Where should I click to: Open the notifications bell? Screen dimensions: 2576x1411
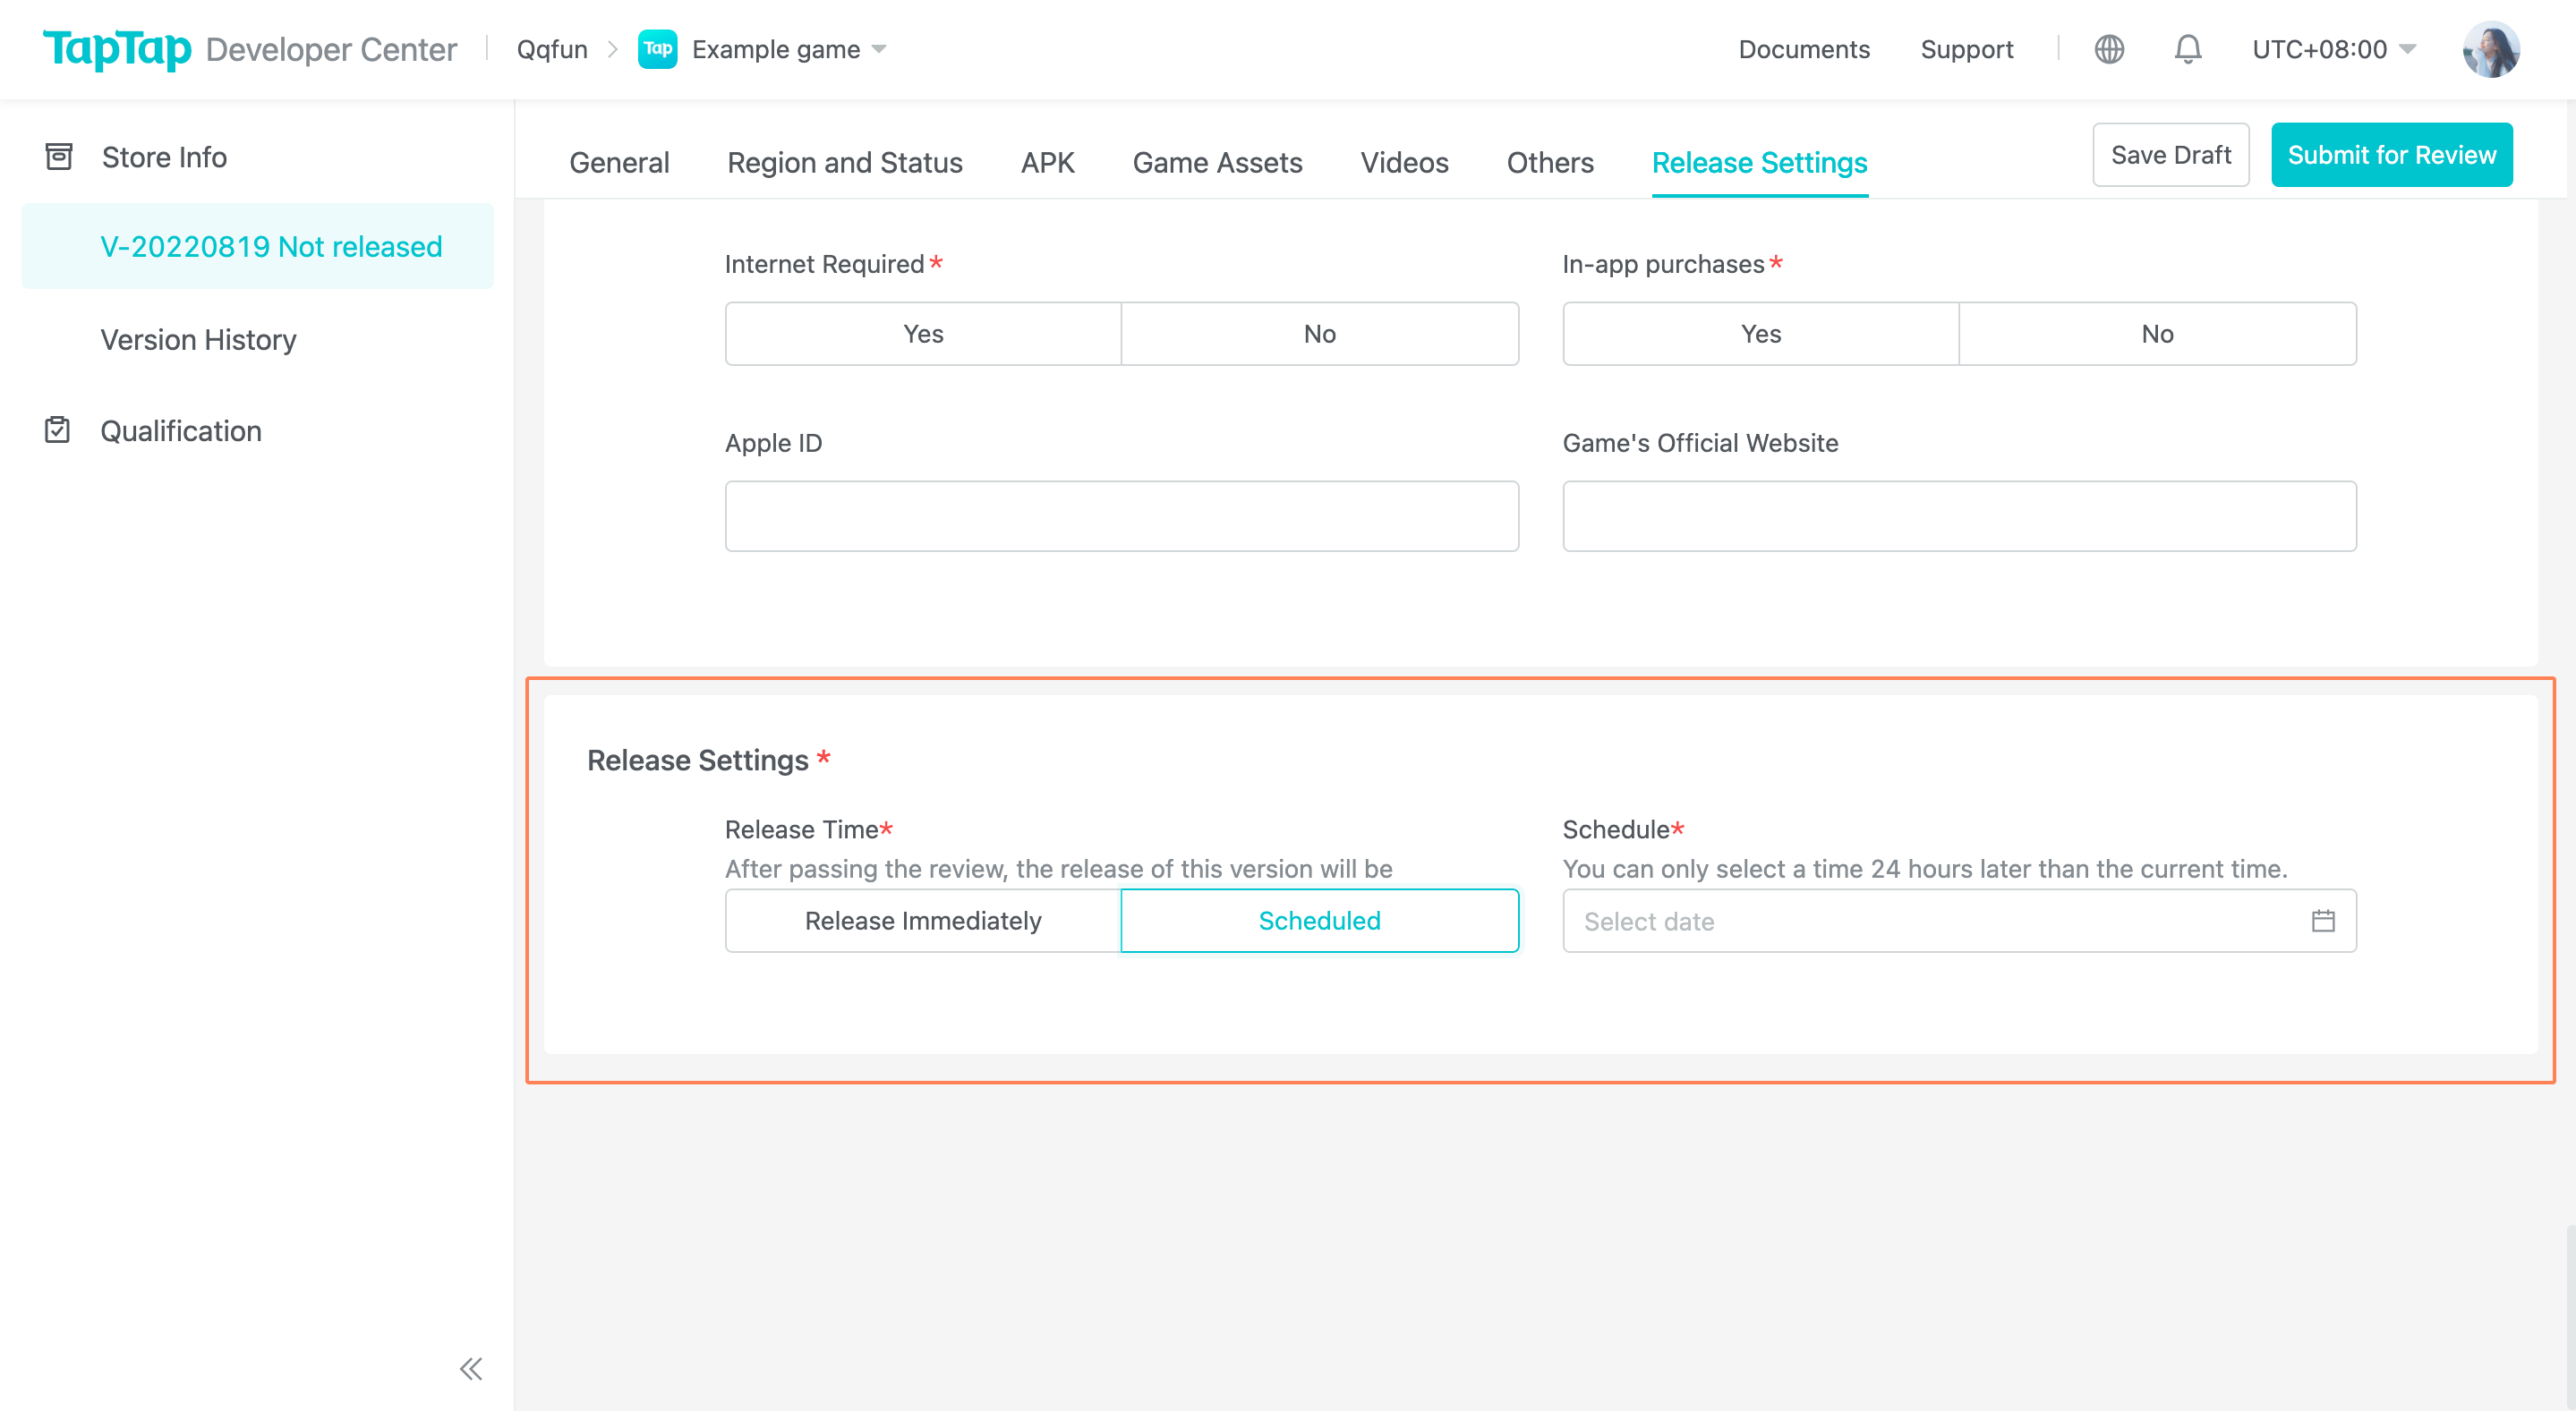coord(2188,49)
